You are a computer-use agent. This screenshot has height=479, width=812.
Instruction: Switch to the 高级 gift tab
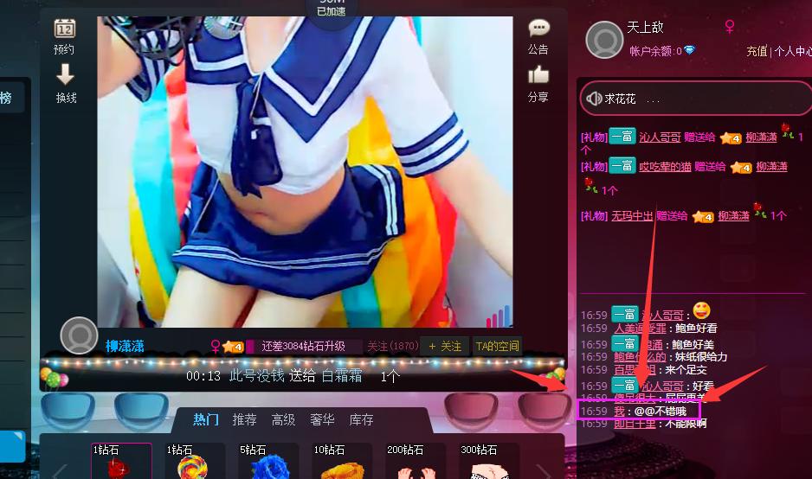[283, 419]
